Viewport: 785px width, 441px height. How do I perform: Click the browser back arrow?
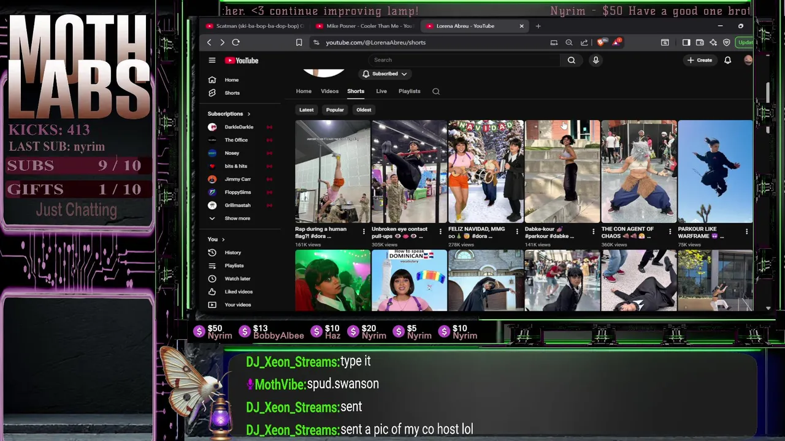coord(209,42)
